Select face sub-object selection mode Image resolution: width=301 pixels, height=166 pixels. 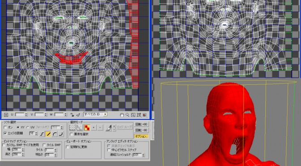[x=87, y=128]
